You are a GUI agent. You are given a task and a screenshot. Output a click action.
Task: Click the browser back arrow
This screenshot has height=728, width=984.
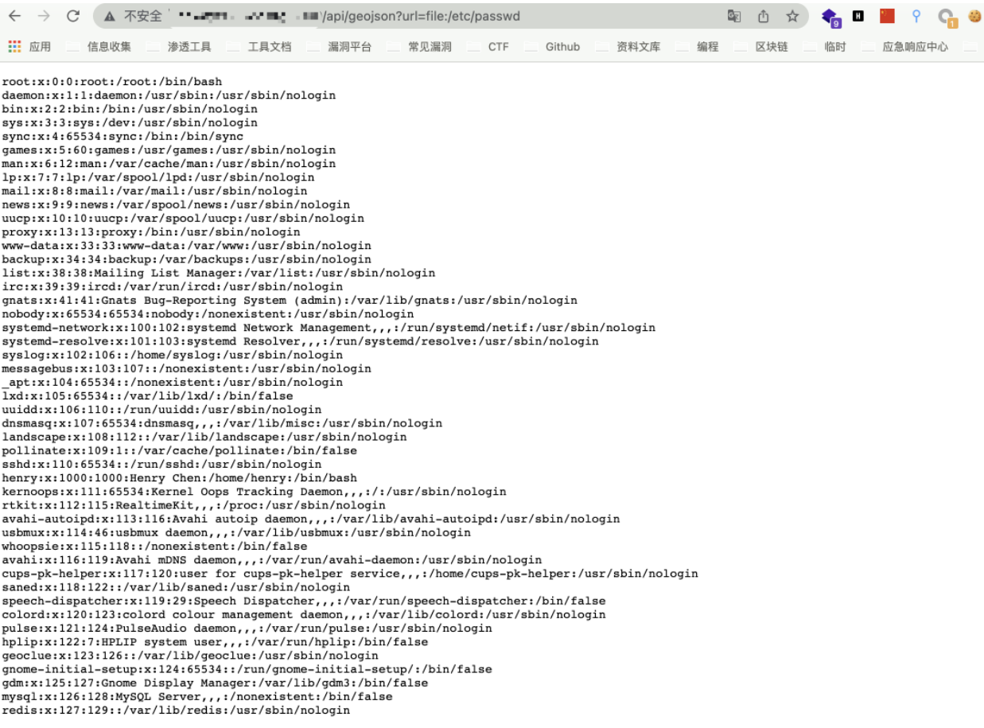tap(15, 16)
